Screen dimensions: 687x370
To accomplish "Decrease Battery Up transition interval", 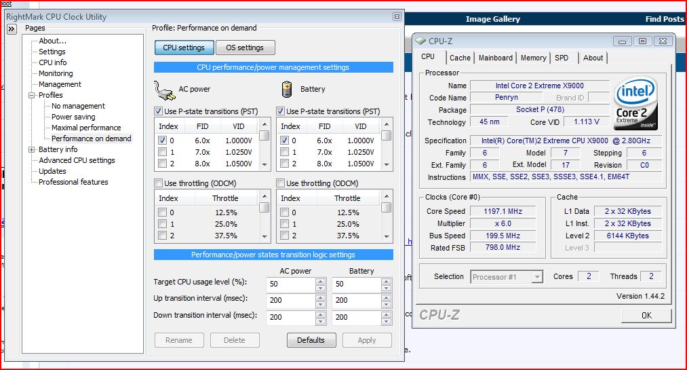I will 386,305.
